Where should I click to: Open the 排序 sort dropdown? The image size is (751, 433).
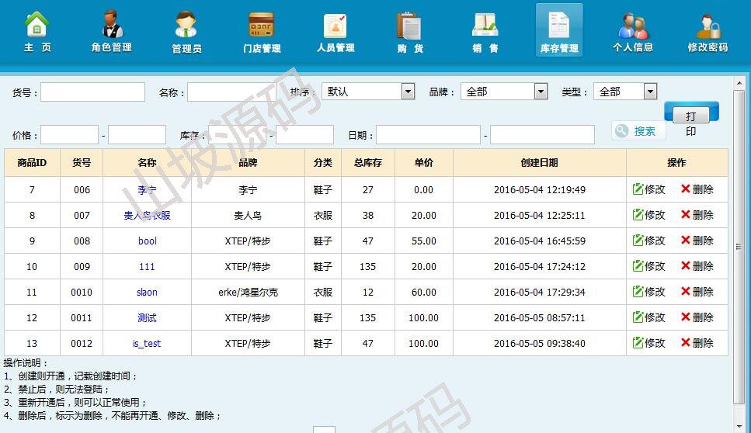pyautogui.click(x=368, y=92)
